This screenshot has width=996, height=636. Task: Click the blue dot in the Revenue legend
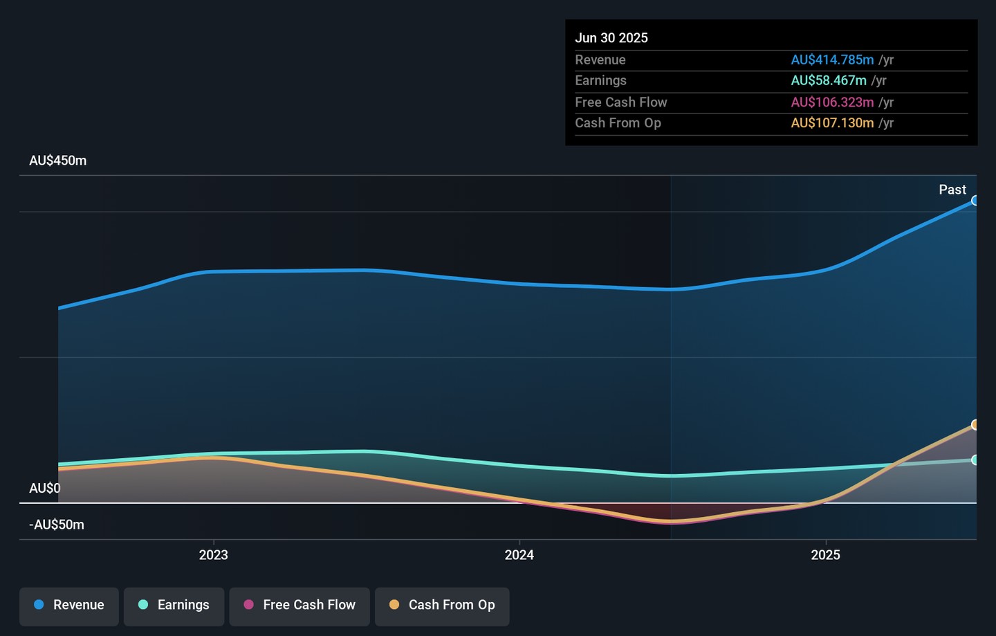pos(39,605)
